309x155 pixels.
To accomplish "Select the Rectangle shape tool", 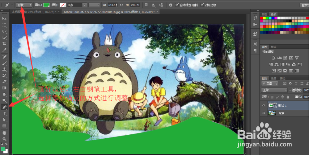I will tap(4, 126).
